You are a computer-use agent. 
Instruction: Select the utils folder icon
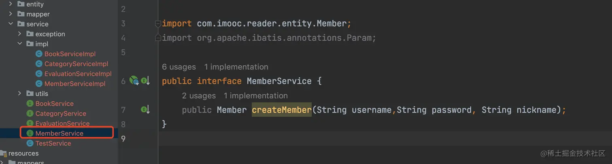point(30,93)
